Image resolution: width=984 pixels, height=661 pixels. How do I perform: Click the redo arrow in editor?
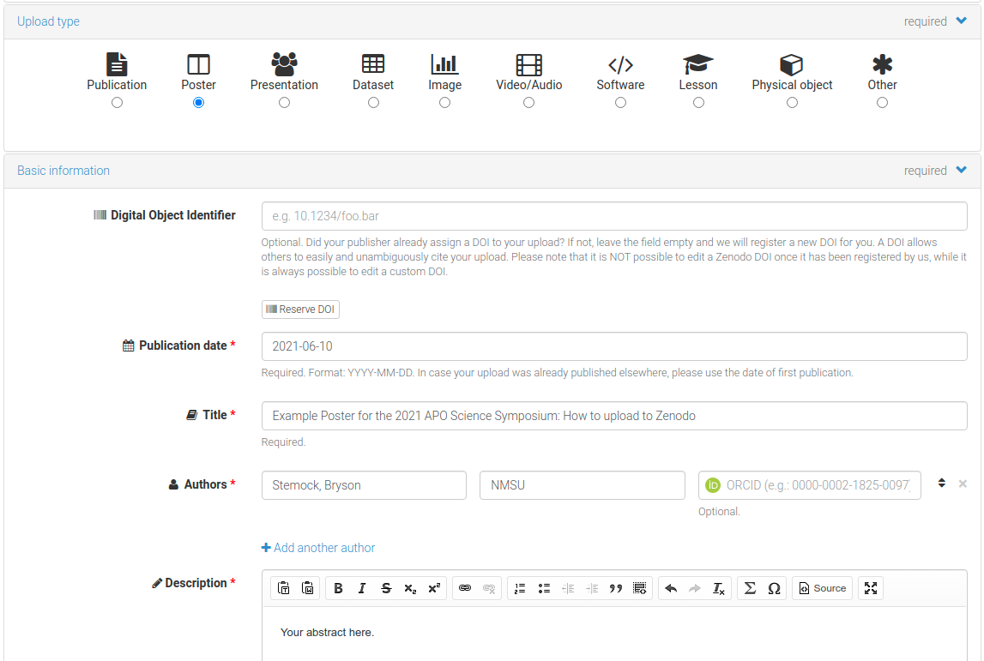pyautogui.click(x=695, y=588)
